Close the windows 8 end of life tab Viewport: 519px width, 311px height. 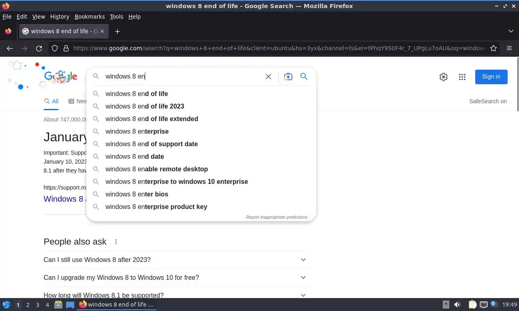point(102,31)
